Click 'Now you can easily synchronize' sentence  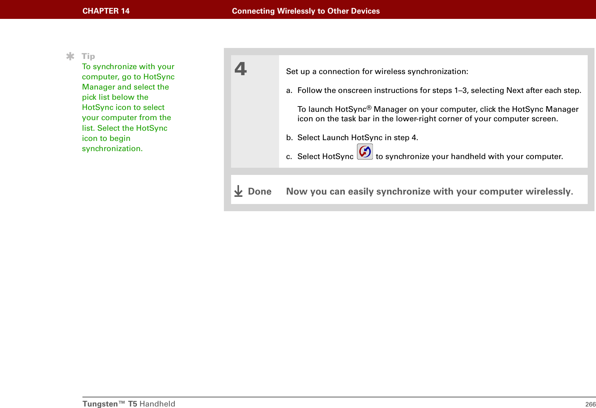(430, 192)
